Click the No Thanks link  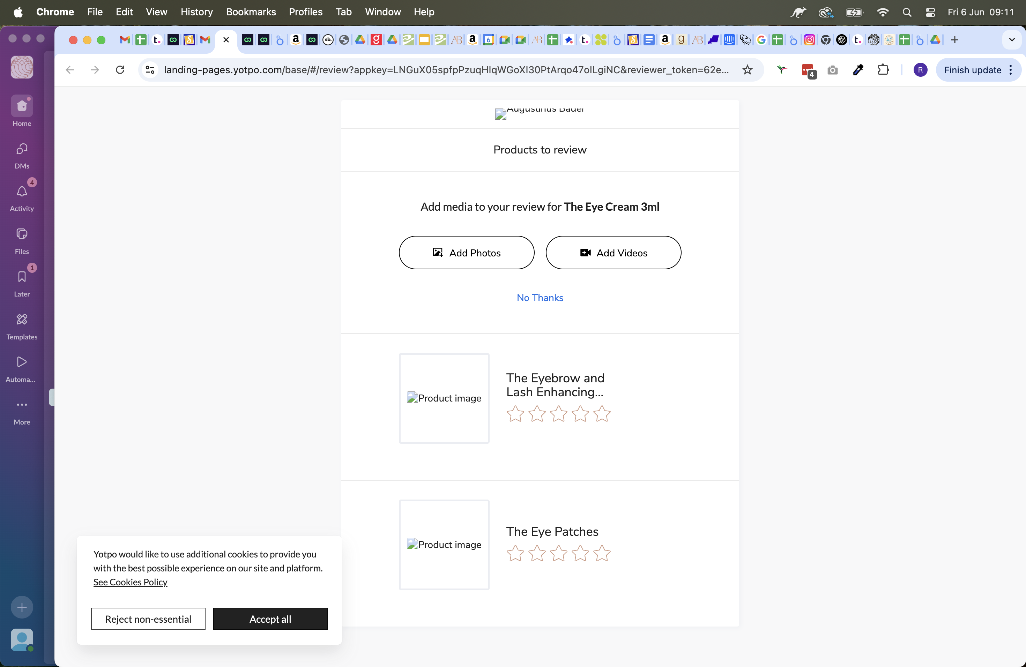pos(540,298)
